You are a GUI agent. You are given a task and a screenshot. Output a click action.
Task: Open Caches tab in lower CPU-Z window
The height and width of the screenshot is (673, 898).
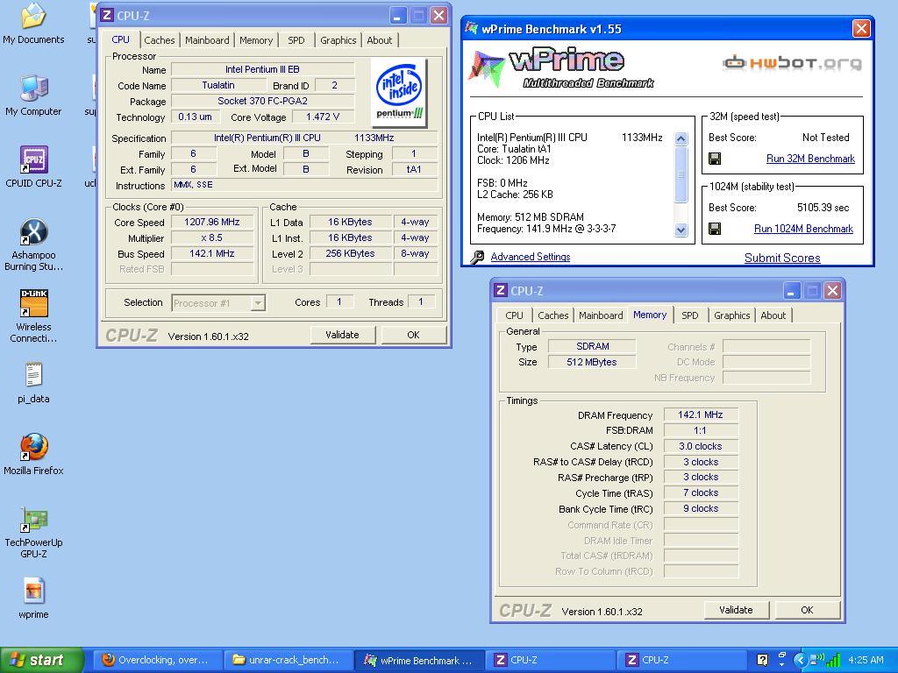tap(552, 315)
